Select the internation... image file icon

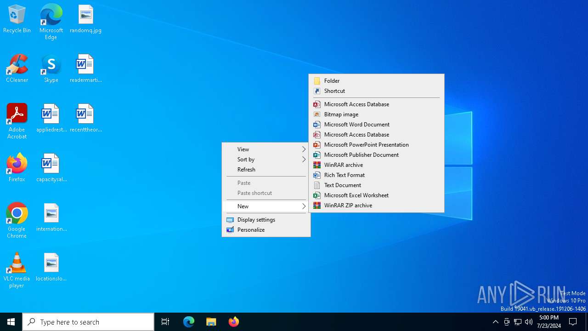click(51, 218)
